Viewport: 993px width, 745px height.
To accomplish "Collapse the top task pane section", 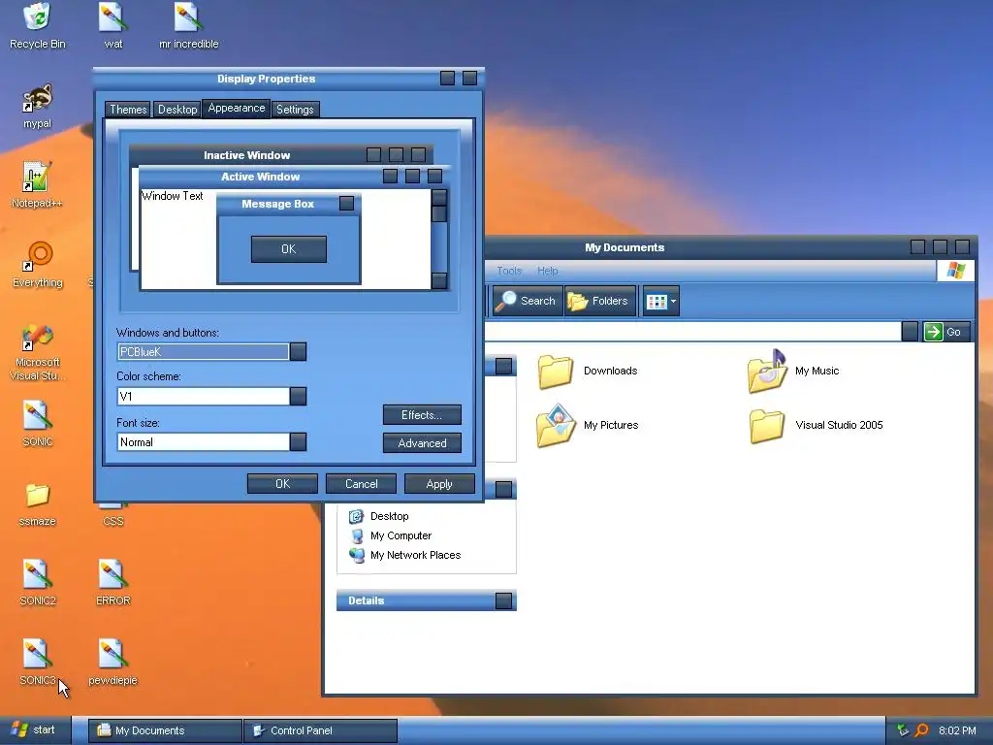I will 503,366.
